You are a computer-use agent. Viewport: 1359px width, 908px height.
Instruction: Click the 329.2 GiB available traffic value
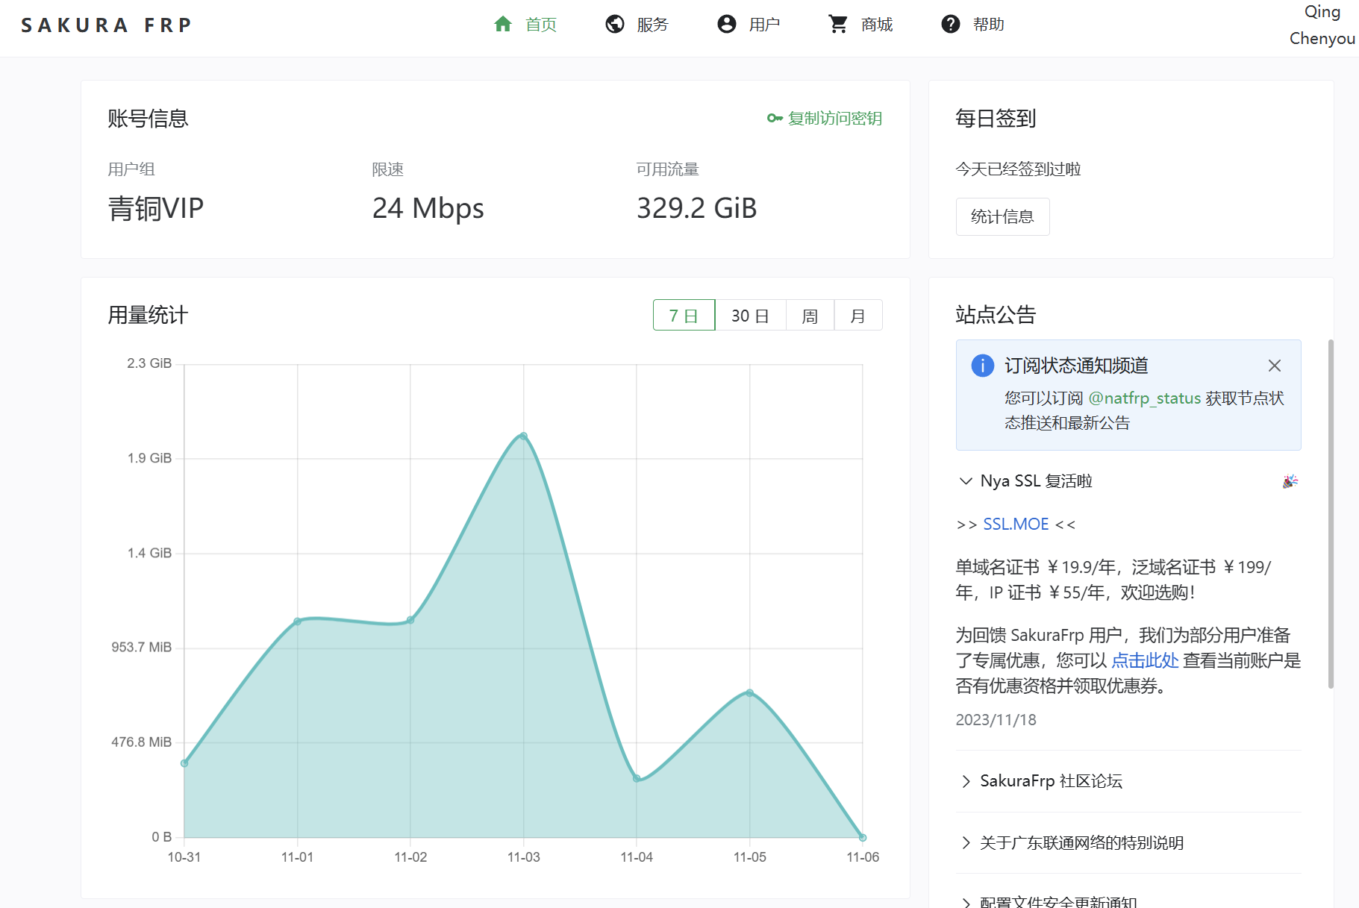click(x=697, y=208)
